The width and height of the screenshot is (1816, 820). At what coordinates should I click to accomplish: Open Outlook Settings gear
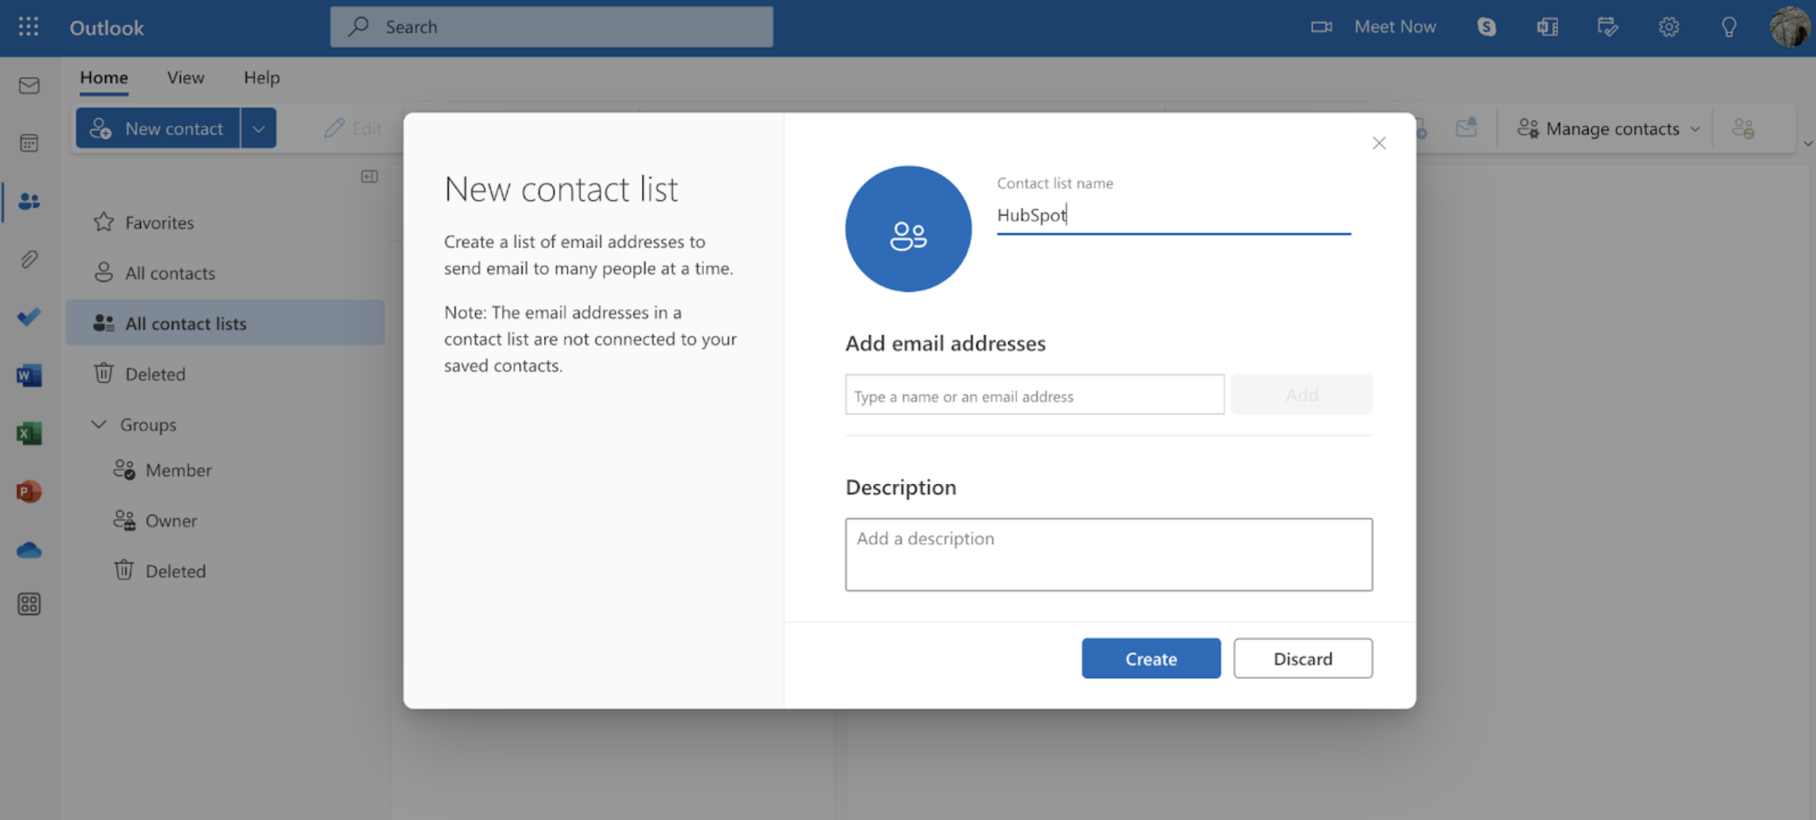click(x=1669, y=26)
